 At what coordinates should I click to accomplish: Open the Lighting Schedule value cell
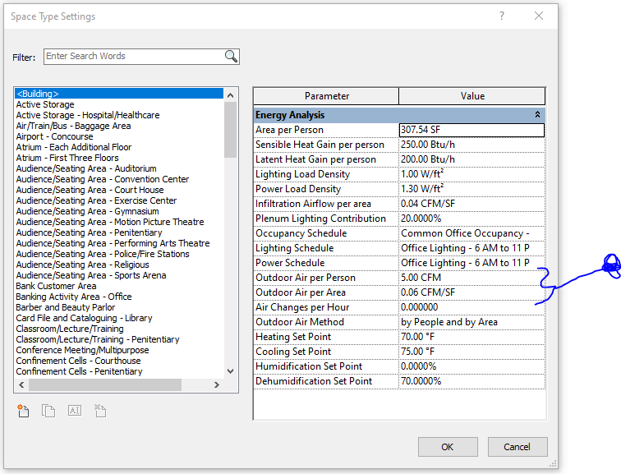[471, 248]
